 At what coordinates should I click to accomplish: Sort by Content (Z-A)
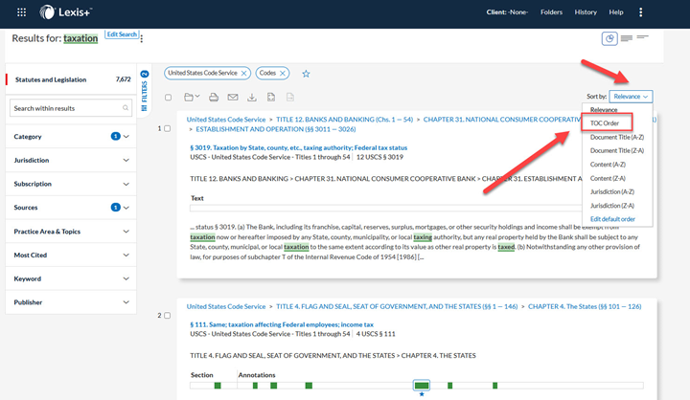[608, 178]
